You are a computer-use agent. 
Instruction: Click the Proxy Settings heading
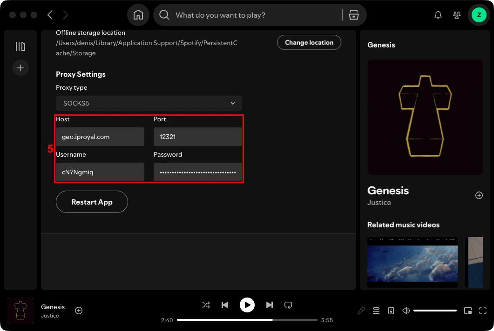click(x=81, y=74)
